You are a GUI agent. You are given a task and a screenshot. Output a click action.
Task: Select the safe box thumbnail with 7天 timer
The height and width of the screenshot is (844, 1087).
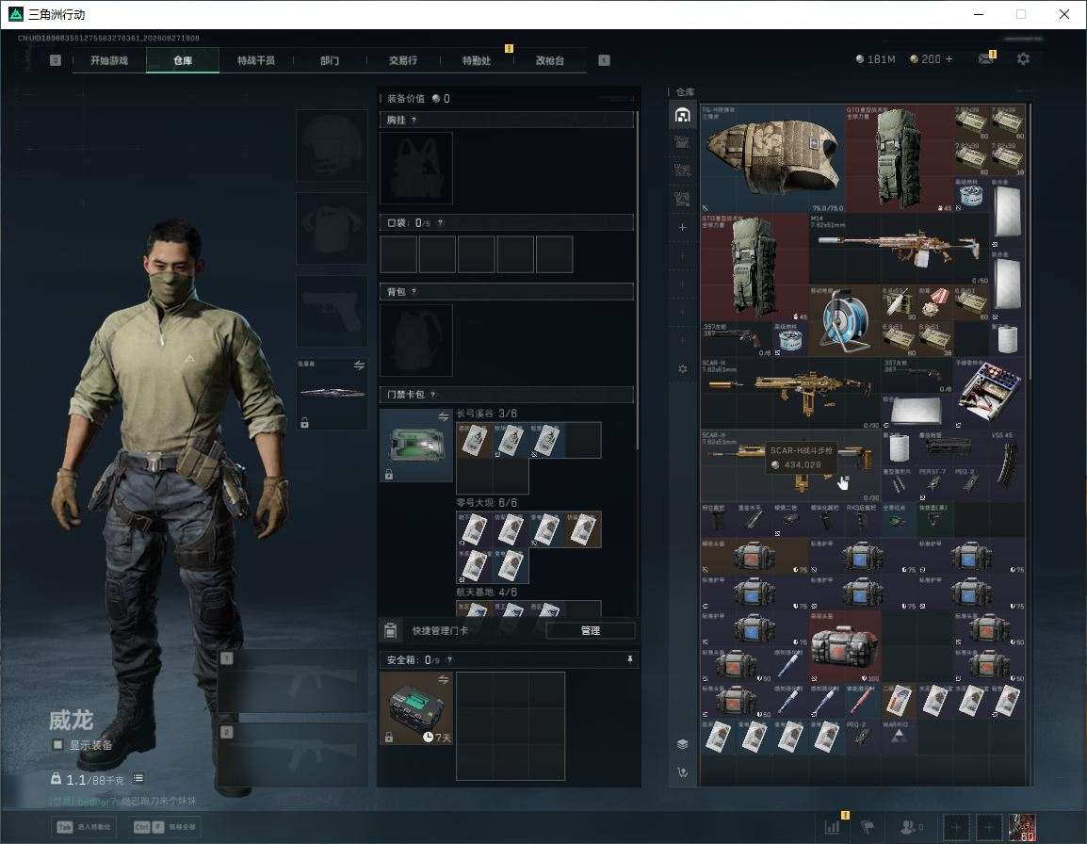click(x=416, y=708)
